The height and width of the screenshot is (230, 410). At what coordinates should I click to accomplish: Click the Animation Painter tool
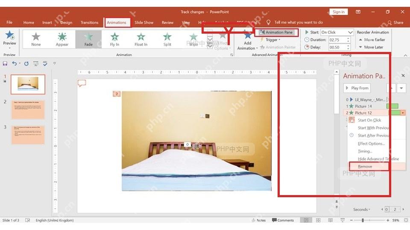pos(278,47)
